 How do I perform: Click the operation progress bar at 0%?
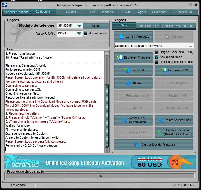pos(100,176)
